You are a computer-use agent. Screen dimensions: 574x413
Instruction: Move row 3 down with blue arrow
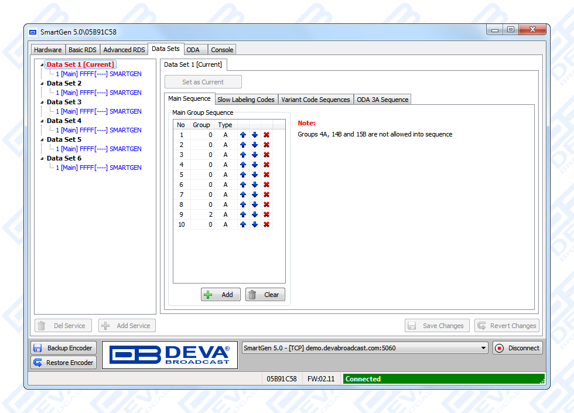point(255,155)
